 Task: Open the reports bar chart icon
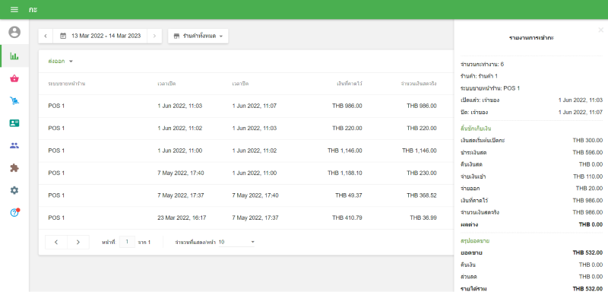click(14, 56)
